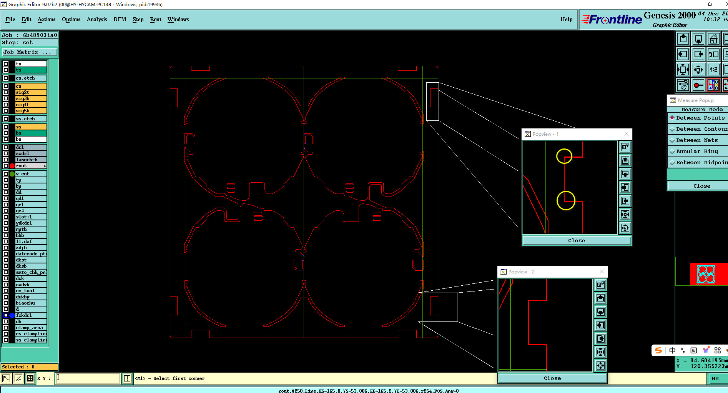The image size is (728, 393).
Task: Toggle display checkbox for layer 'fzkdrl'
Action: 6,315
